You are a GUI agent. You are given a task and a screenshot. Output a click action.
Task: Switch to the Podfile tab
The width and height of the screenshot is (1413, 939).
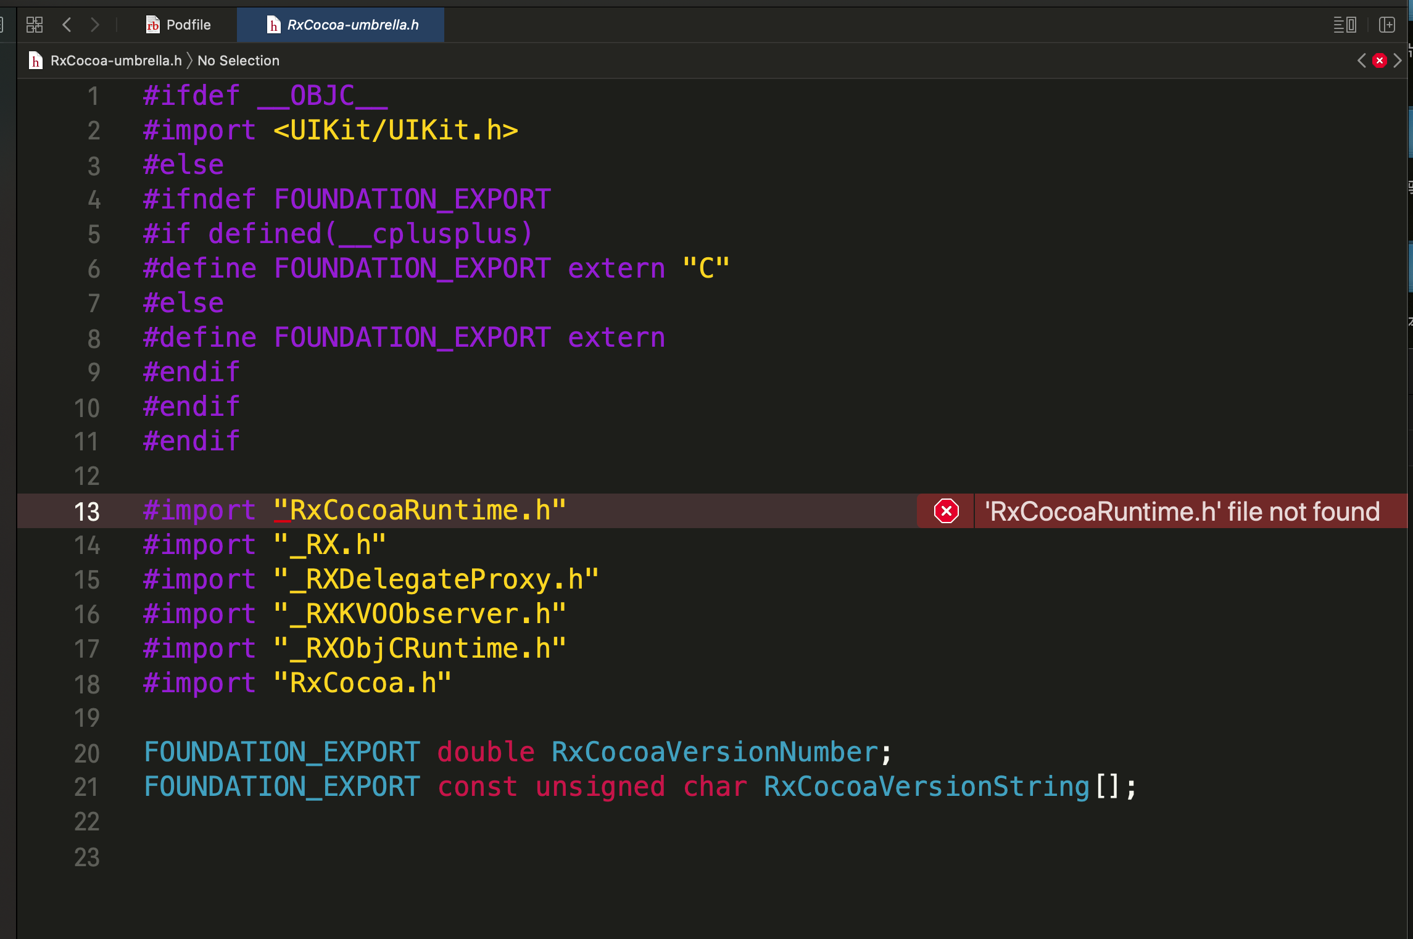click(178, 25)
